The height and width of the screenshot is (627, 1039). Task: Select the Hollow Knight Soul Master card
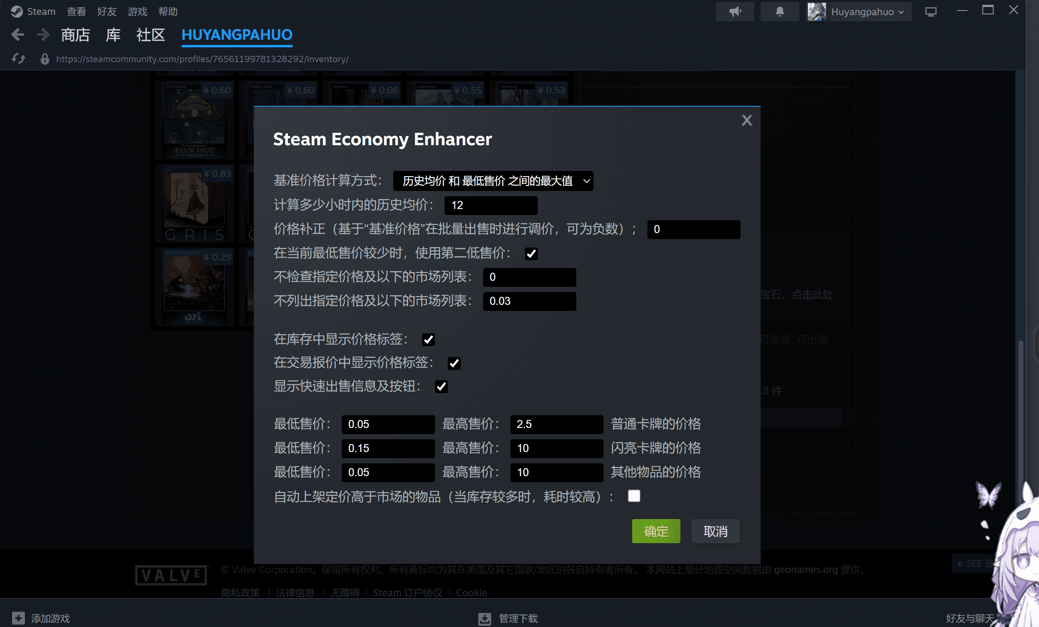[195, 120]
